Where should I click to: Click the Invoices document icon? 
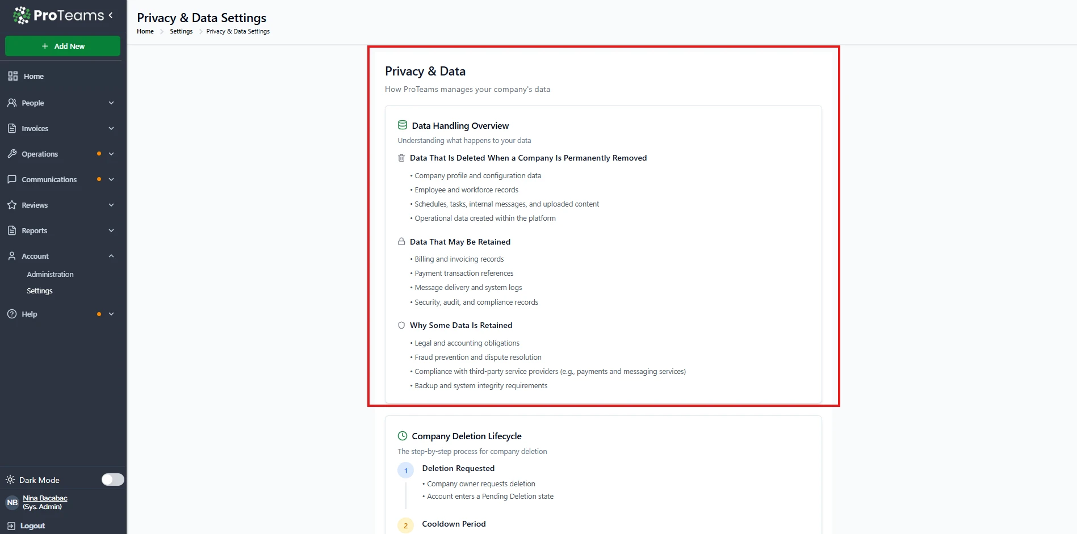(12, 128)
